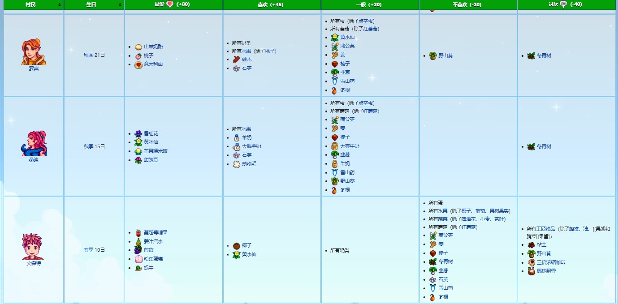Sort the table using 生日 column arrows
The width and height of the screenshot is (618, 304).
(x=120, y=4)
